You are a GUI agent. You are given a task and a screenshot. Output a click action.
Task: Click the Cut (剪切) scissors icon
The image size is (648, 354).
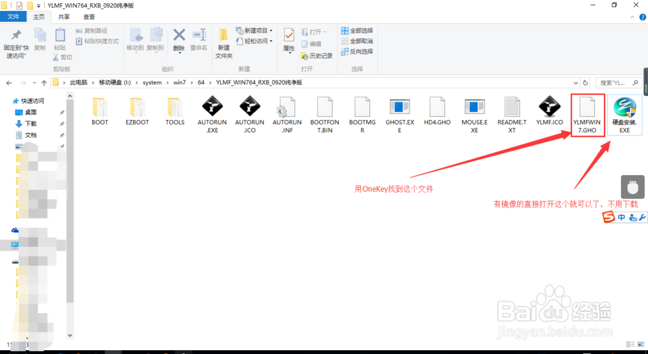click(x=55, y=57)
